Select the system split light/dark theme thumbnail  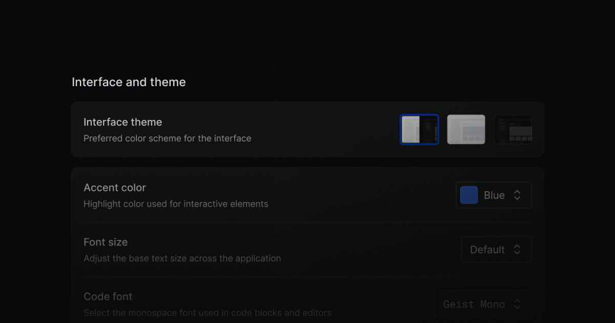tap(419, 129)
